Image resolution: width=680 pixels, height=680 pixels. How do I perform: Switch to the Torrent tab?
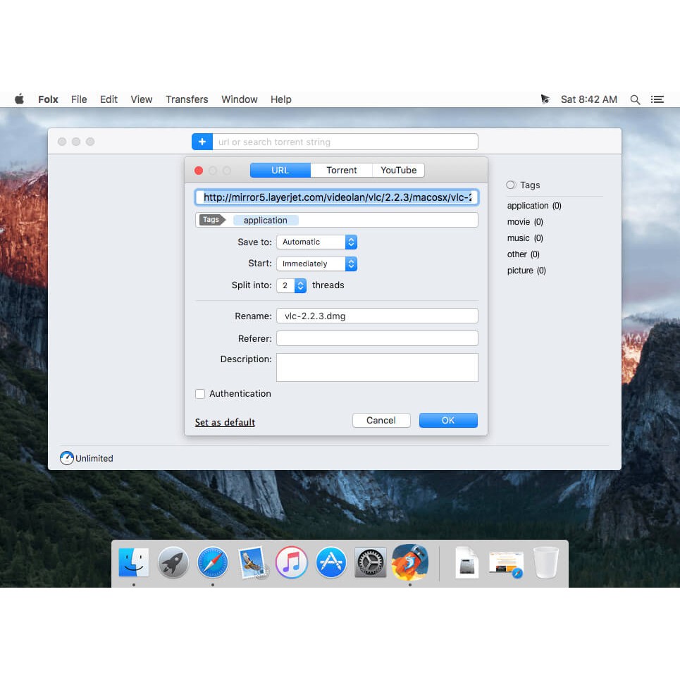pyautogui.click(x=340, y=170)
